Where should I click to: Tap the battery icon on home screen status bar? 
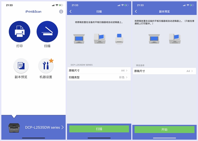(61, 5)
